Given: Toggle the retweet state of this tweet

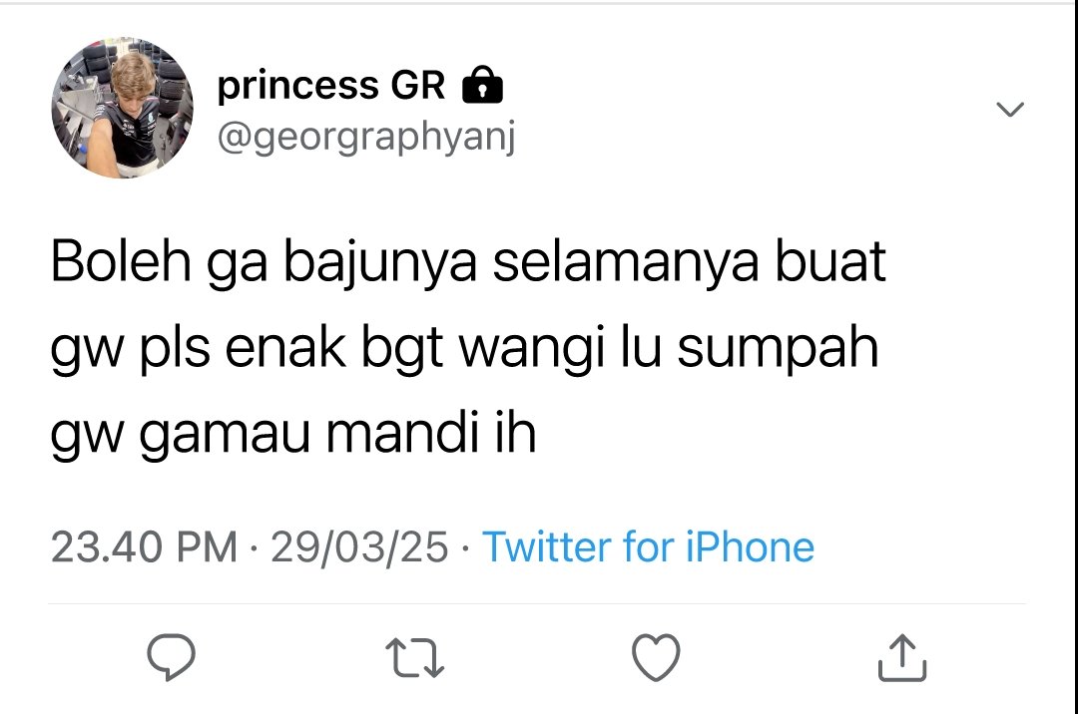Looking at the screenshot, I should click(x=414, y=658).
